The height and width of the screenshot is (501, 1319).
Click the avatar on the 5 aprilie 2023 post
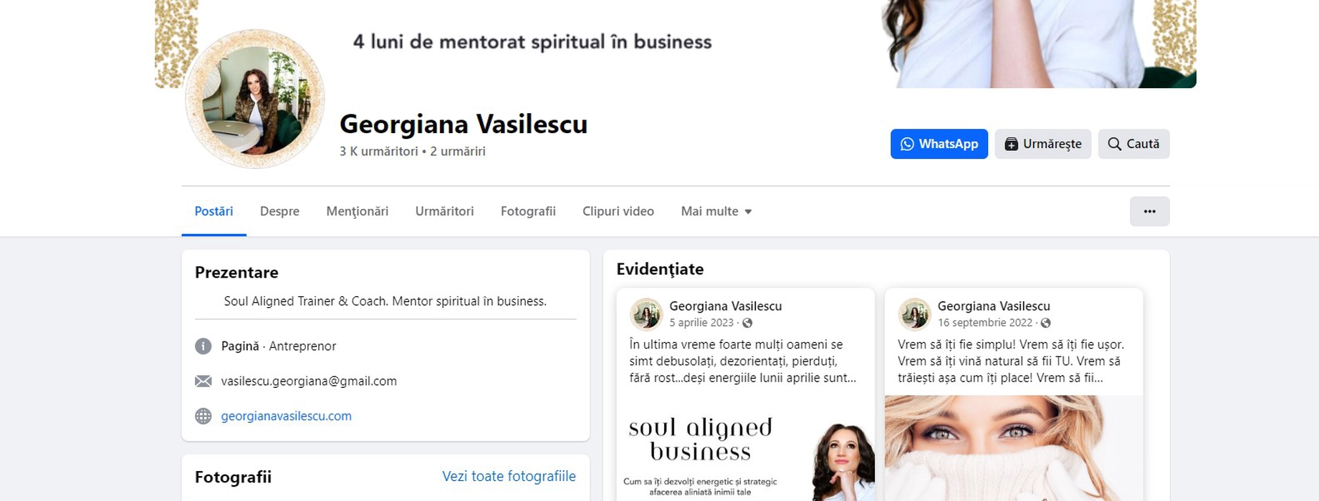tap(646, 313)
